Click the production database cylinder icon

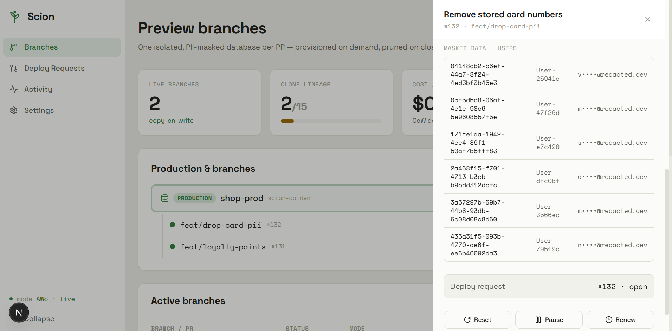pyautogui.click(x=164, y=198)
